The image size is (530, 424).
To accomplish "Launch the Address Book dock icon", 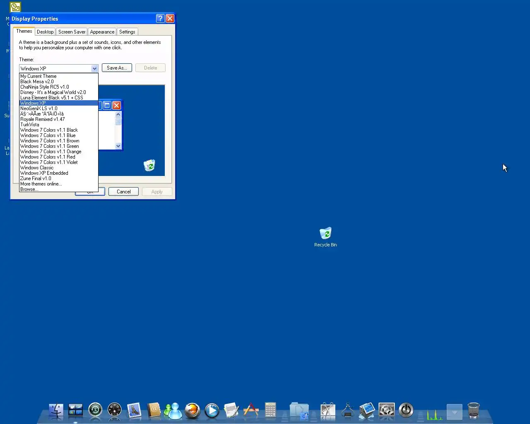I will [x=154, y=410].
